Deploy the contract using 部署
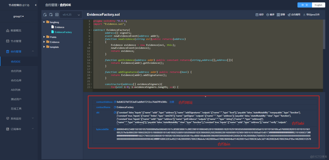Screen dimensions: 329x160 click(x=281, y=15)
